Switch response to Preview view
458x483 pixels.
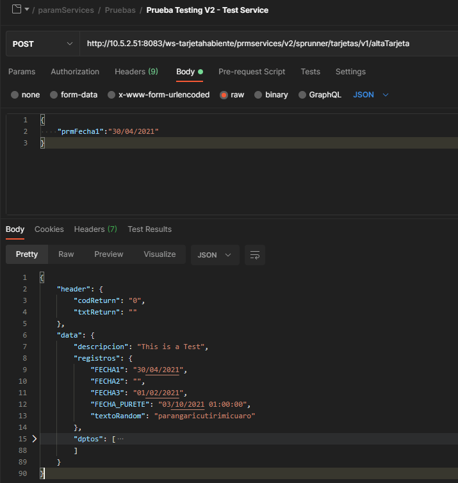tap(108, 254)
